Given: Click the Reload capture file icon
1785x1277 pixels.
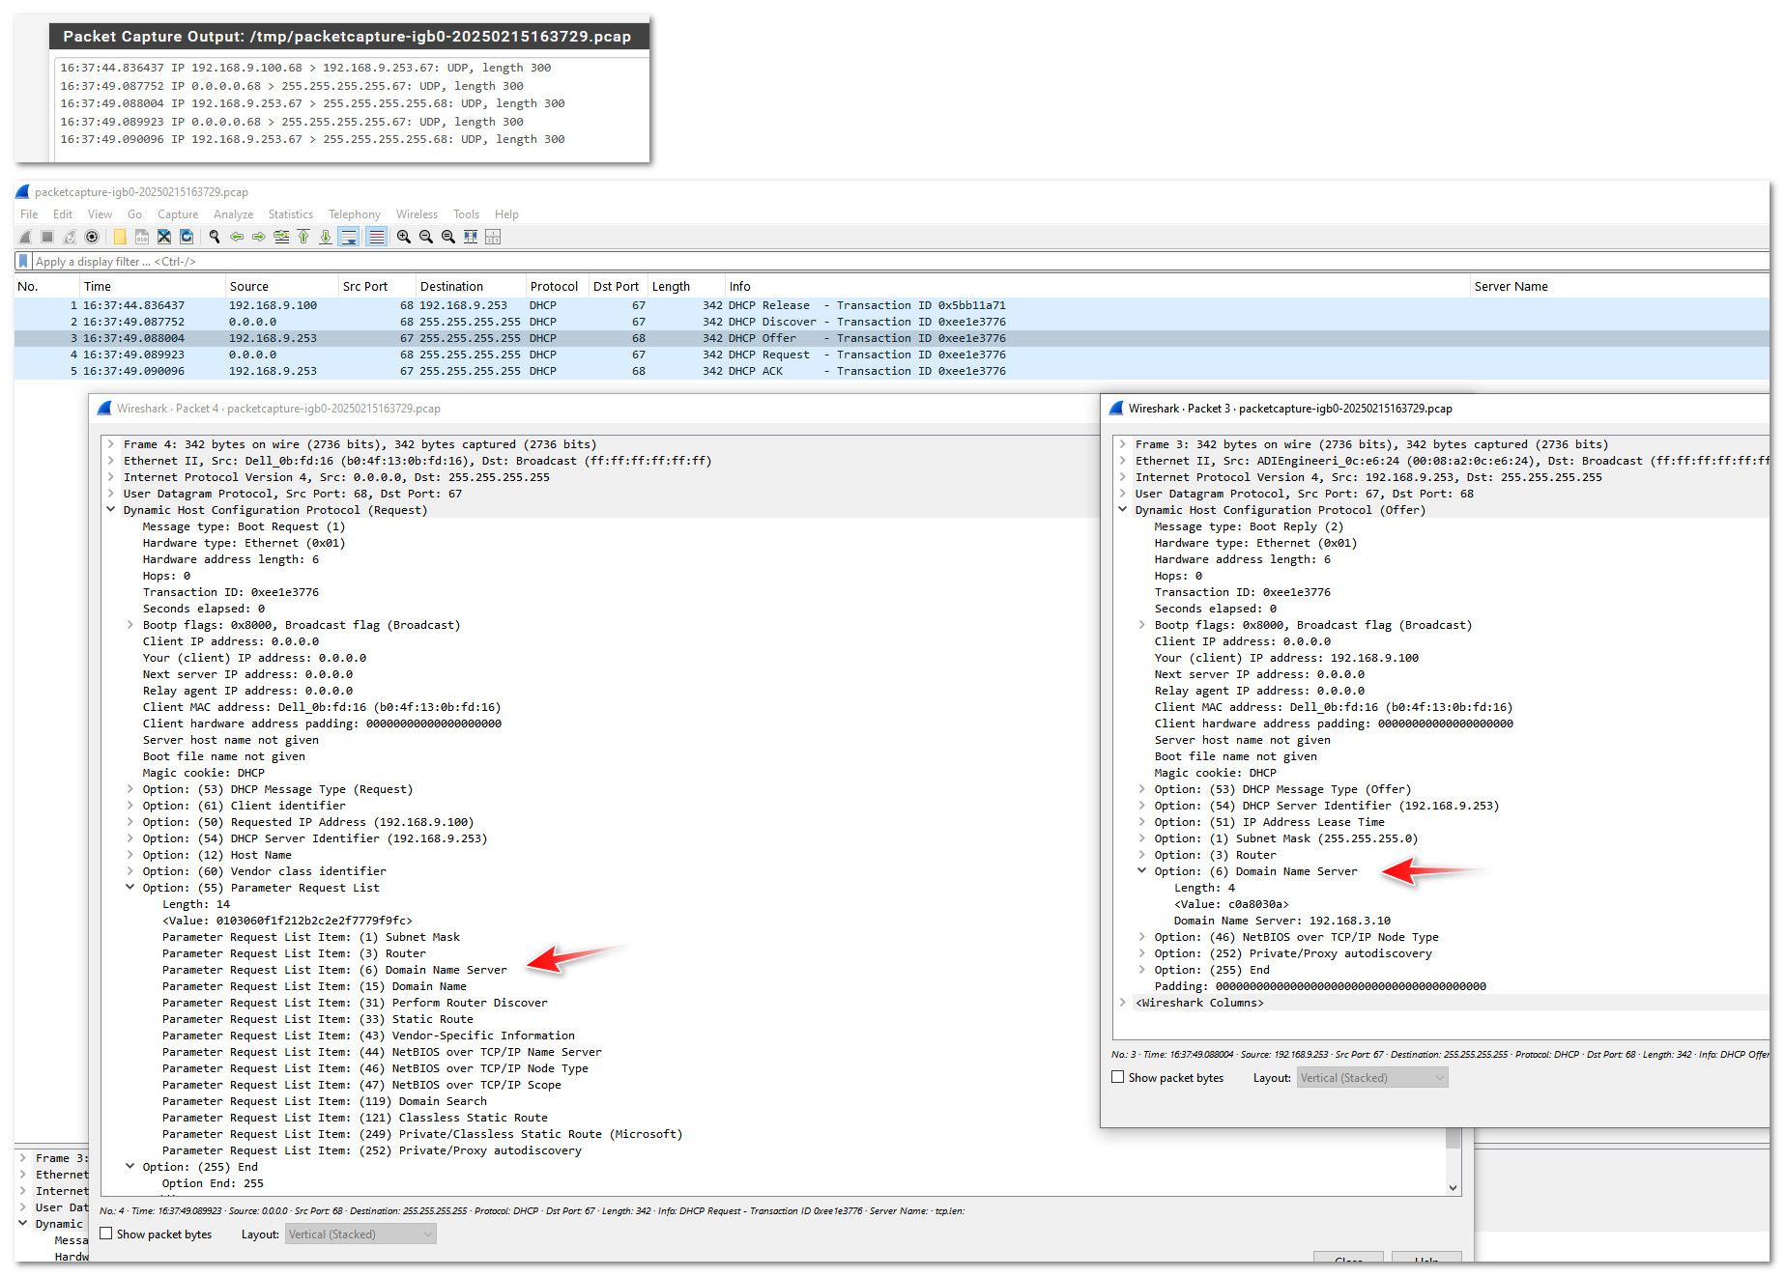Looking at the screenshot, I should pyautogui.click(x=187, y=237).
